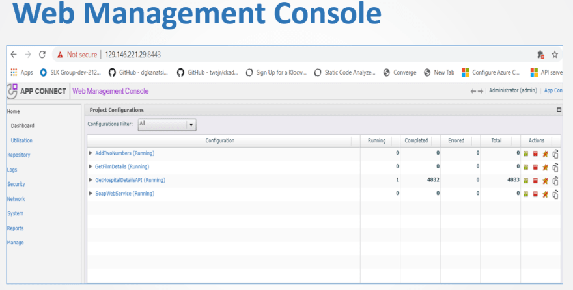Sort by the Configuration column header
573x290 pixels.
click(219, 140)
